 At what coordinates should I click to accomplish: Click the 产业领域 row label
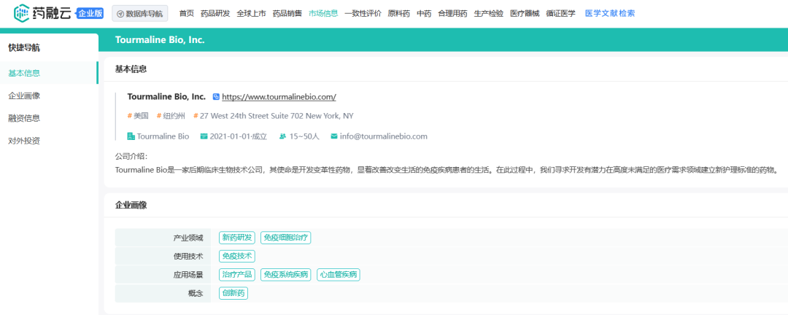(188, 238)
